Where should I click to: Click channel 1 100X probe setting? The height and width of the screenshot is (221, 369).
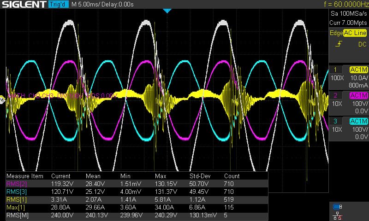[338, 78]
